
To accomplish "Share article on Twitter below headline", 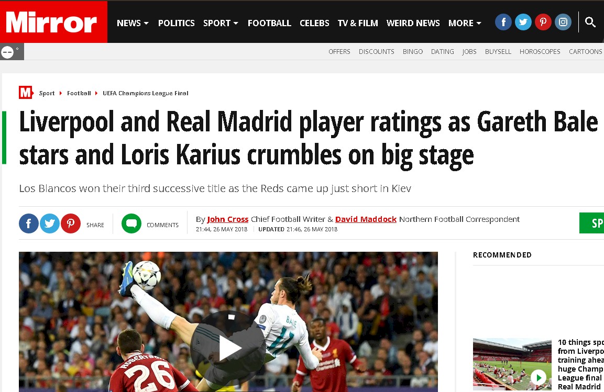I will 50,223.
